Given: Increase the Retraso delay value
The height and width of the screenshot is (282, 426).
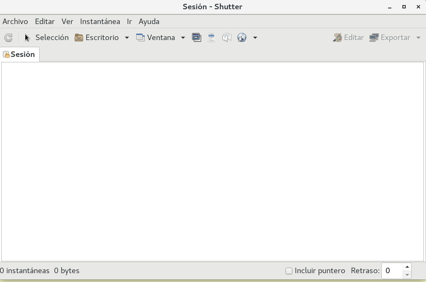Looking at the screenshot, I should tap(407, 267).
